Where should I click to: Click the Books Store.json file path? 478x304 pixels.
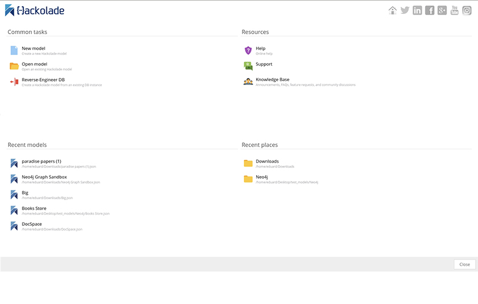(x=65, y=214)
